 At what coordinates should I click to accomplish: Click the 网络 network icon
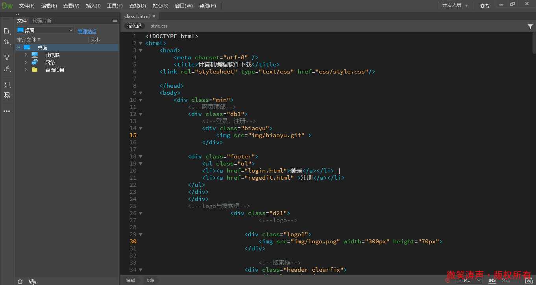click(x=35, y=63)
